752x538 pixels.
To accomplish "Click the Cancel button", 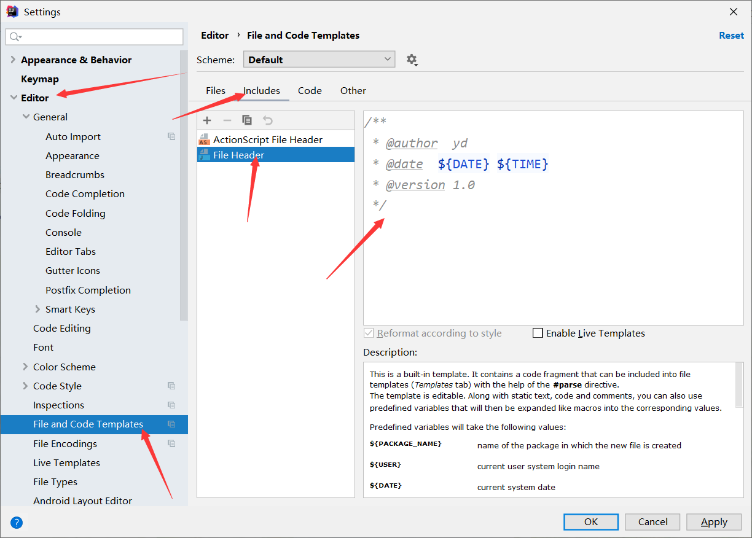I will click(x=652, y=521).
